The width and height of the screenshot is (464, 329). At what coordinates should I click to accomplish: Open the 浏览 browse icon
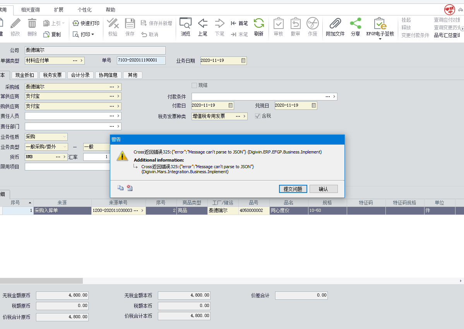[x=185, y=23]
